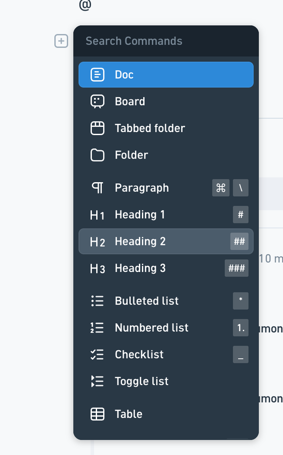Click the Doc page icon
This screenshot has width=283, height=455.
click(98, 75)
